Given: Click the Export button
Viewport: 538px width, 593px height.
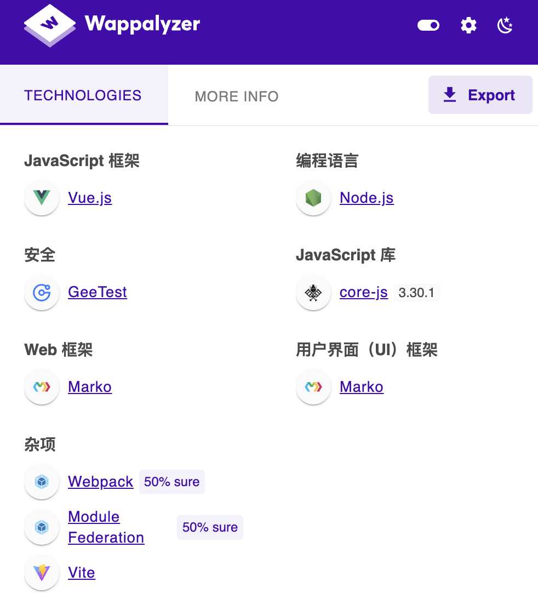Looking at the screenshot, I should pos(480,95).
